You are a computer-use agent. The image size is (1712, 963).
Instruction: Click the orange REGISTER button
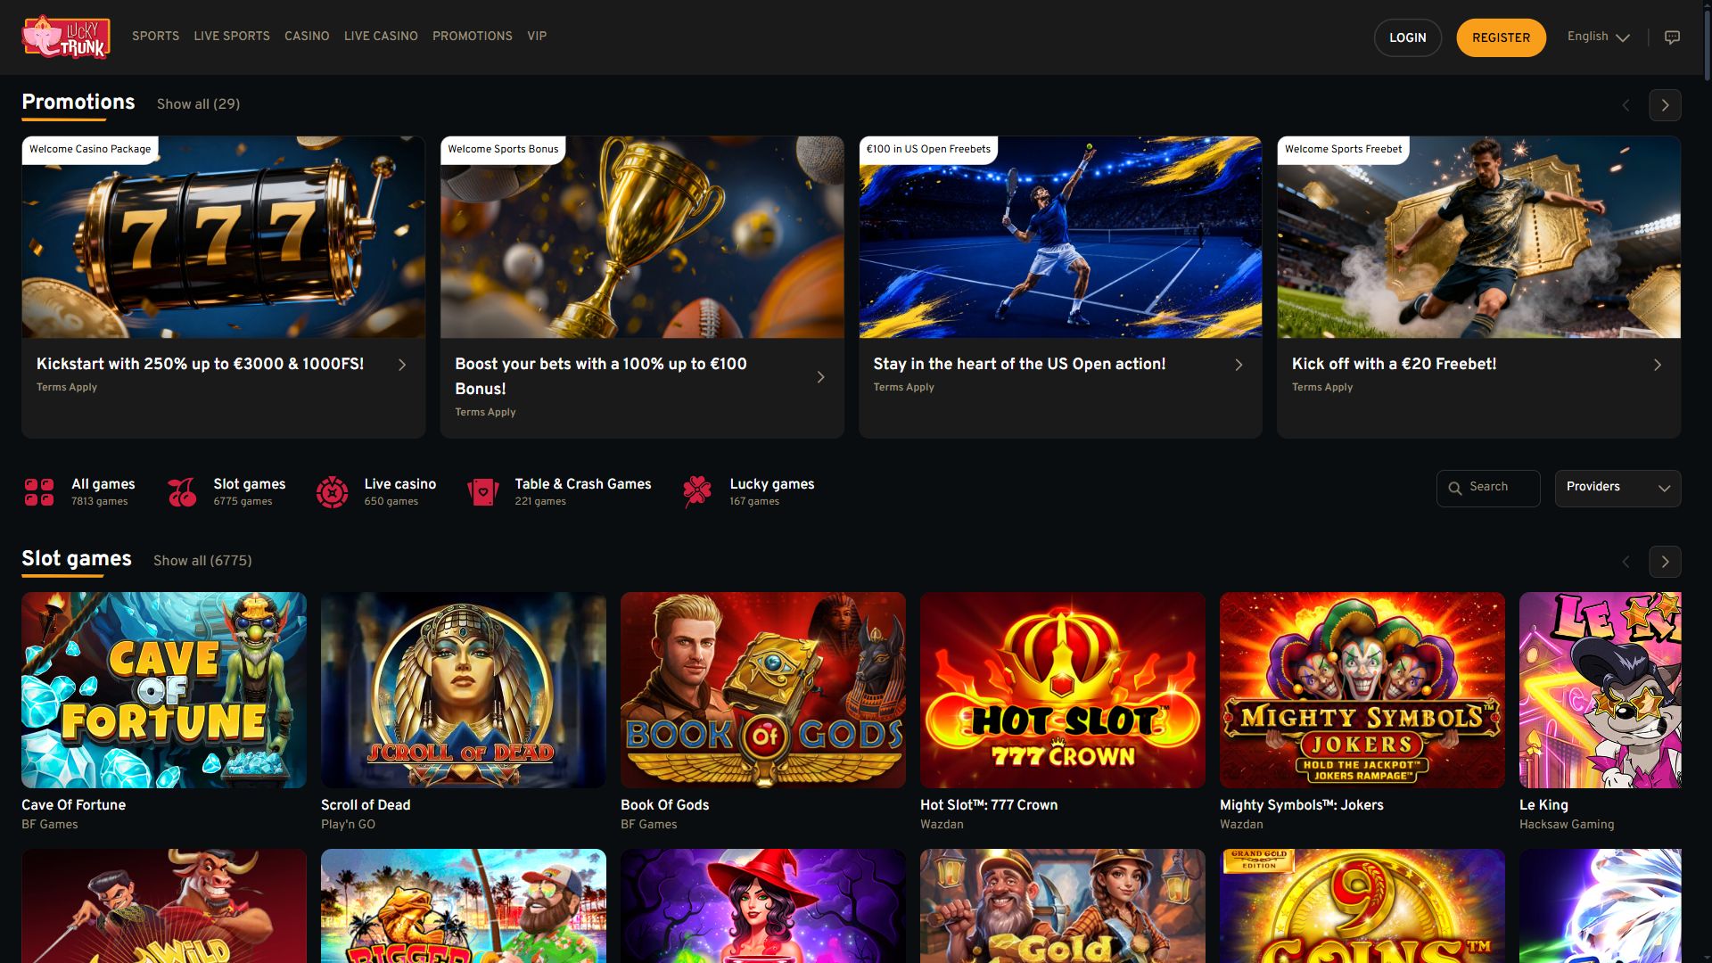1501,37
